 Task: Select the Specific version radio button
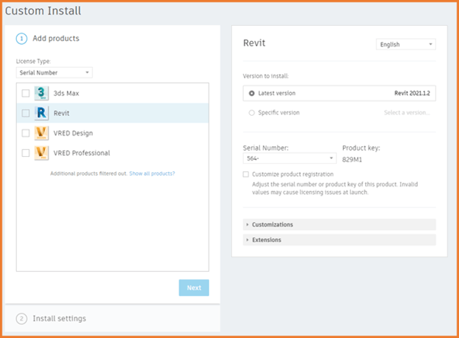tap(252, 113)
